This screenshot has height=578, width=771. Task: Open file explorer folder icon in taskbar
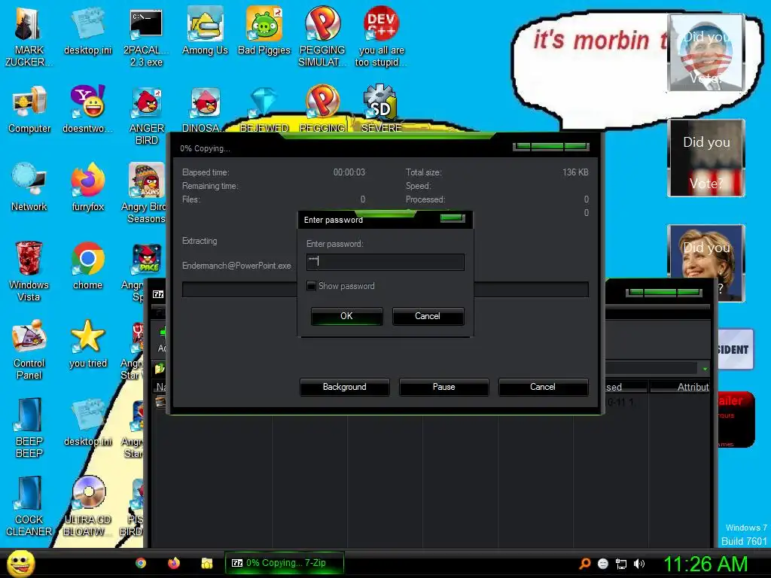[x=206, y=563]
